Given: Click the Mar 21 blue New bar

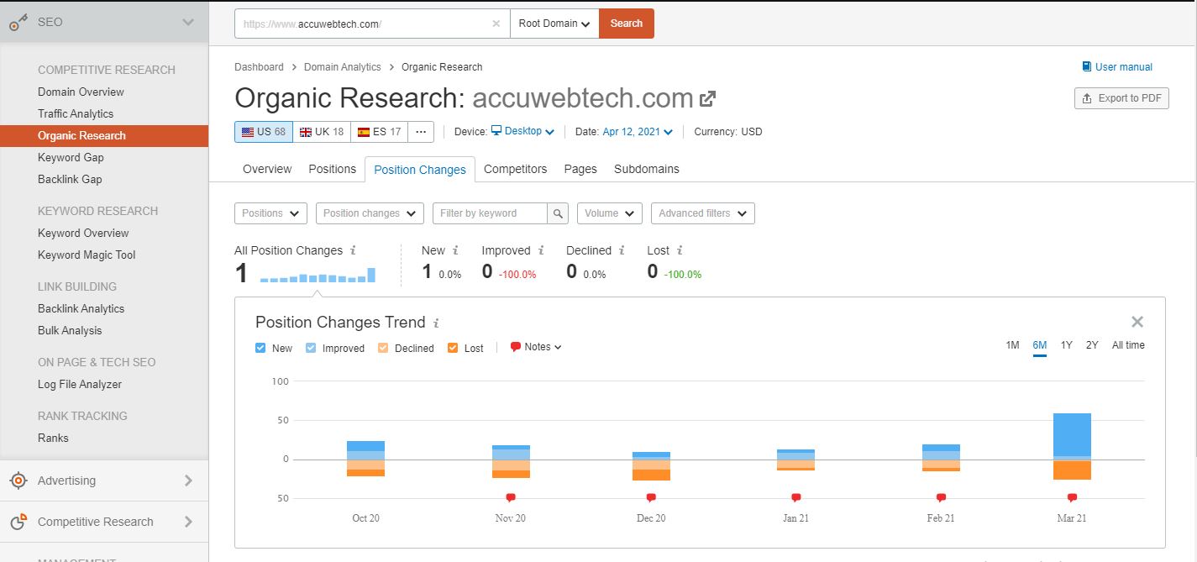Looking at the screenshot, I should [x=1072, y=434].
